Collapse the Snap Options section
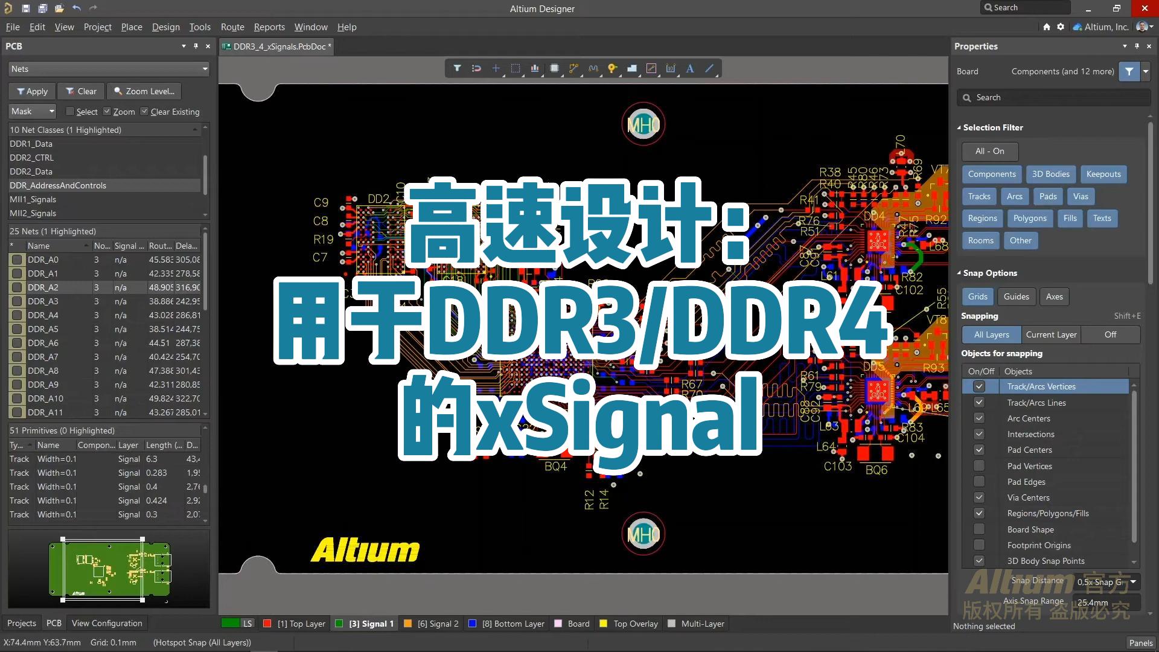The height and width of the screenshot is (652, 1159). pyautogui.click(x=960, y=273)
